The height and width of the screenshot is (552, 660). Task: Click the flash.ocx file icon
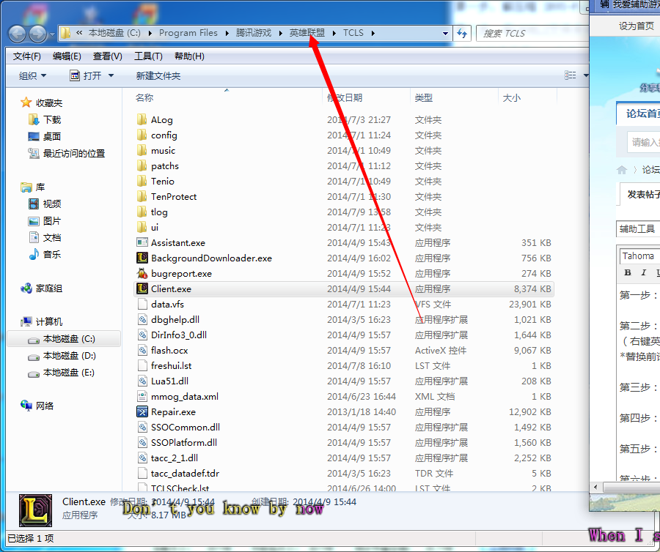pyautogui.click(x=142, y=351)
